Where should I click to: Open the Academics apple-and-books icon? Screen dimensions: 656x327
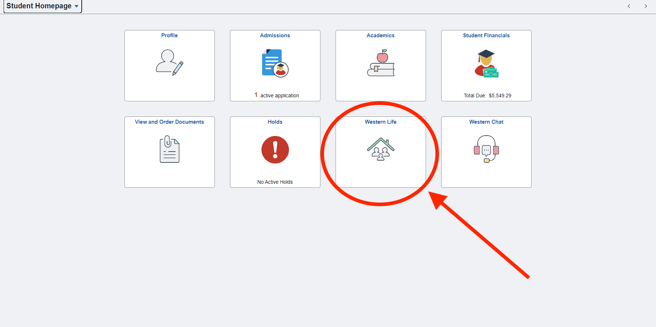(x=381, y=63)
